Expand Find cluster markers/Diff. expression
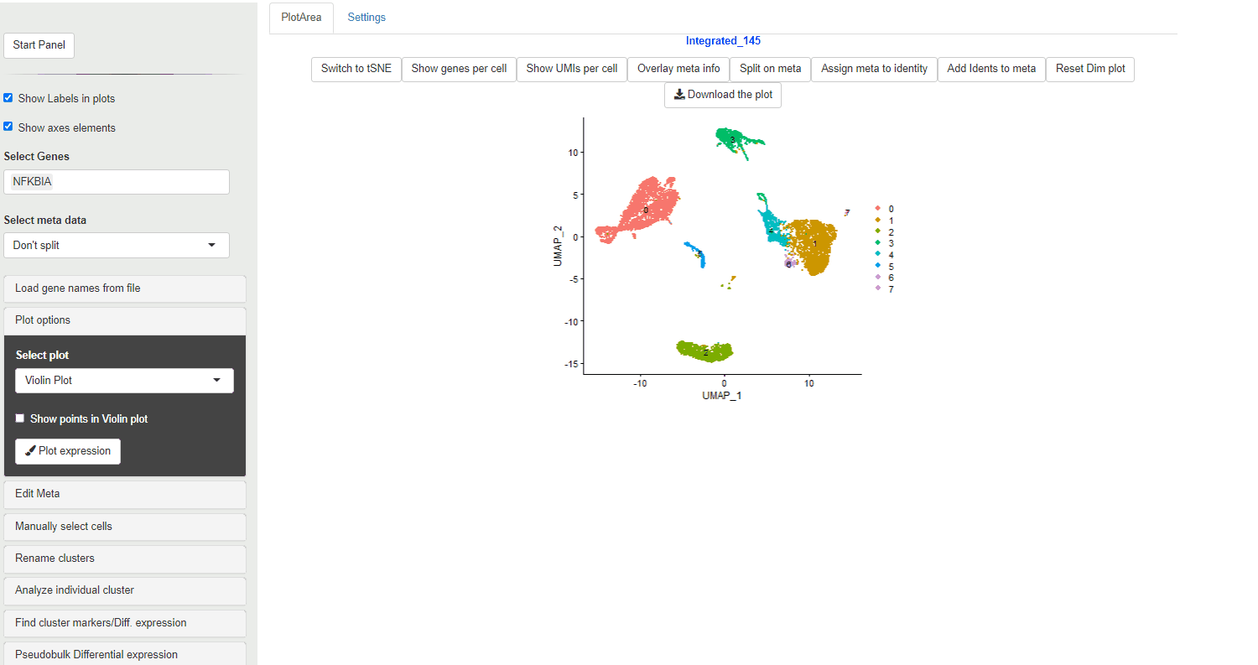The height and width of the screenshot is (665, 1258). [125, 623]
